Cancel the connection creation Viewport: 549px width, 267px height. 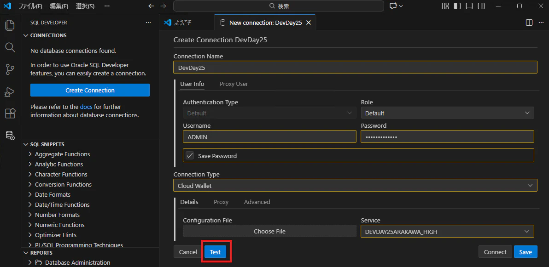188,252
